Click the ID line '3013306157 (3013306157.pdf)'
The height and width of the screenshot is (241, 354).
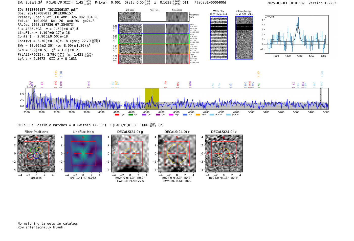tap(48, 10)
